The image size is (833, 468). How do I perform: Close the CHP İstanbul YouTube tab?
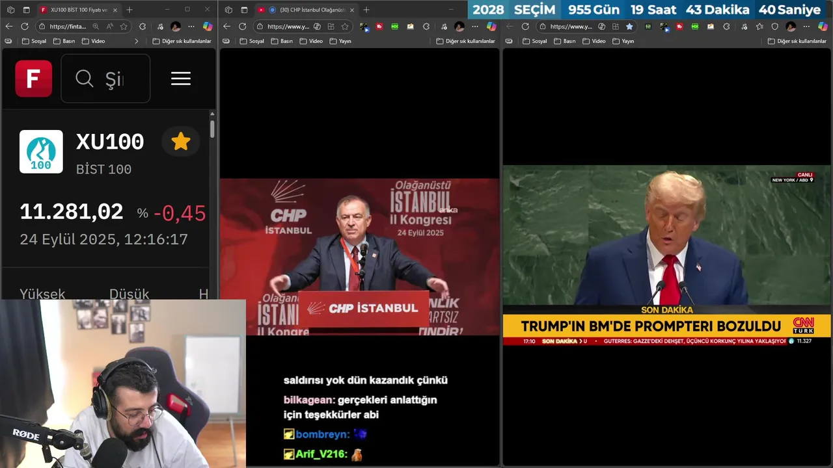[352, 10]
